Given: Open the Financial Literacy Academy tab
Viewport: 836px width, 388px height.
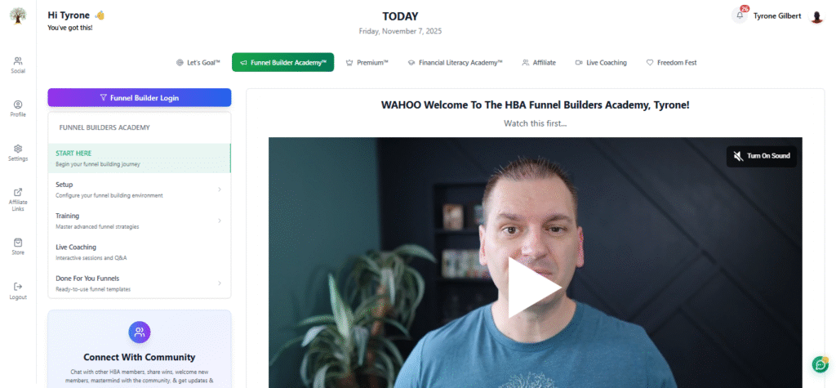Looking at the screenshot, I should [x=455, y=62].
